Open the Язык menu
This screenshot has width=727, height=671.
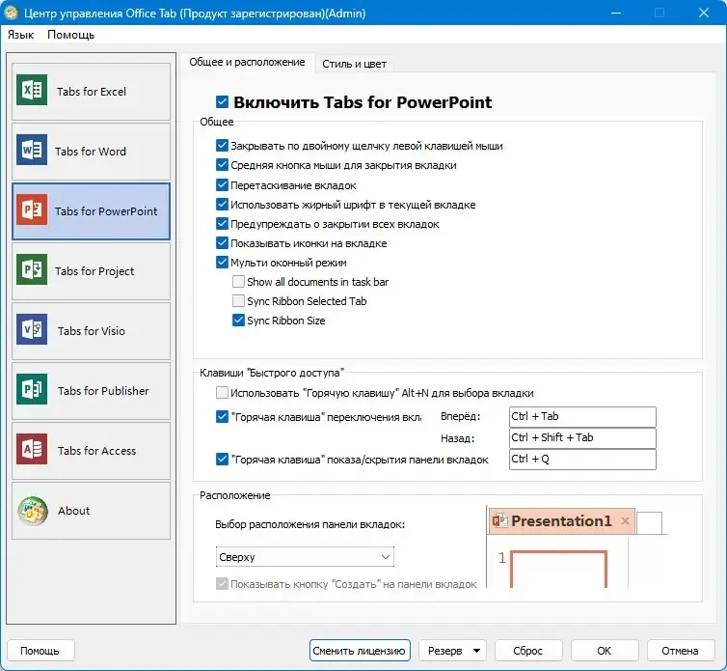pyautogui.click(x=21, y=35)
